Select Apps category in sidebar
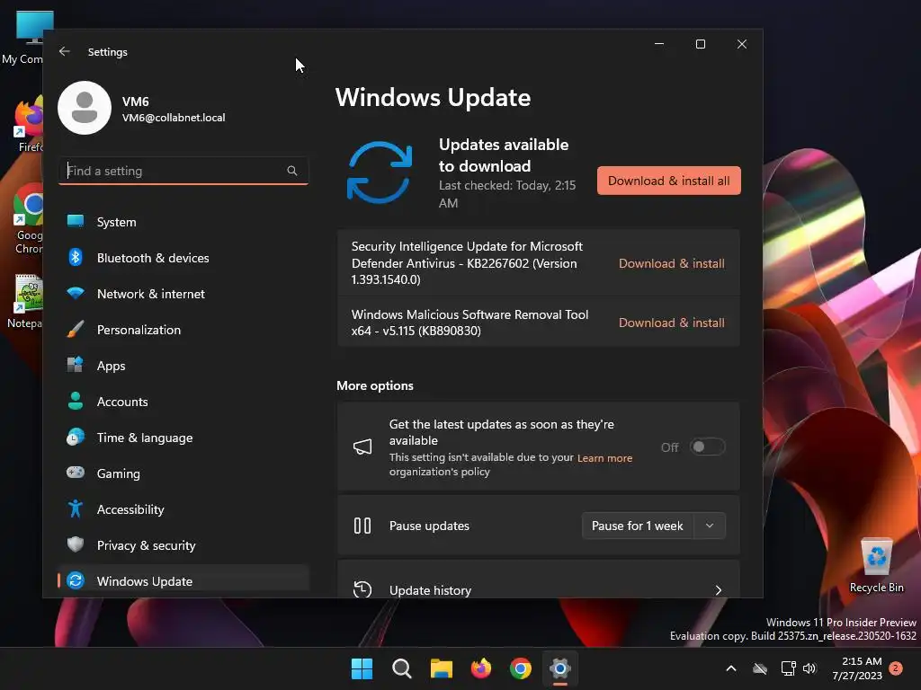The width and height of the screenshot is (921, 690). click(x=183, y=366)
